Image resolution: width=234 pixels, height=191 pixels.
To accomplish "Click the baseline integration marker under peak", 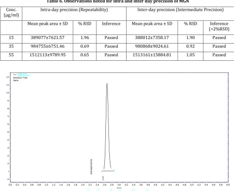I will click(108, 171).
